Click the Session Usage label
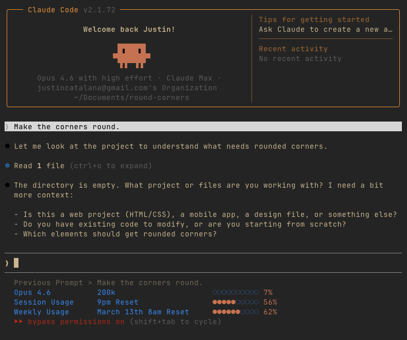The width and height of the screenshot is (407, 340). [44, 302]
